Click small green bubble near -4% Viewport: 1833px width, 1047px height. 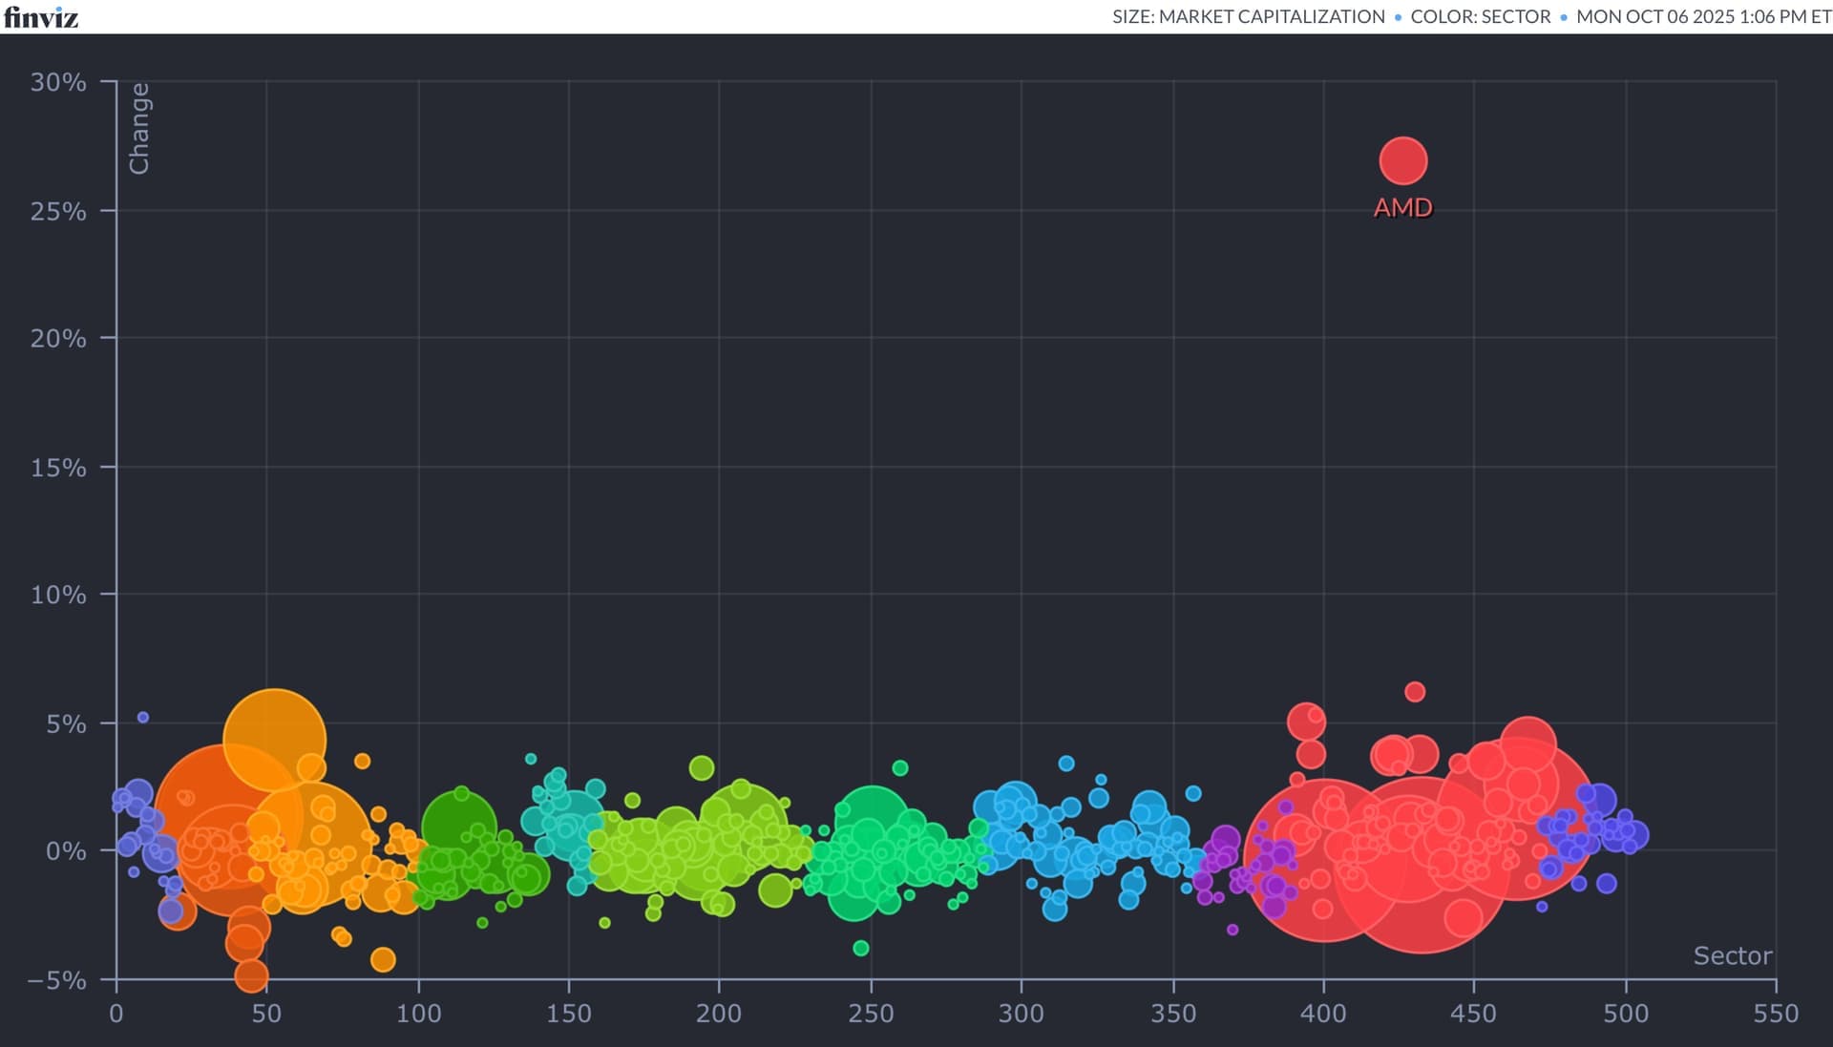[x=860, y=948]
